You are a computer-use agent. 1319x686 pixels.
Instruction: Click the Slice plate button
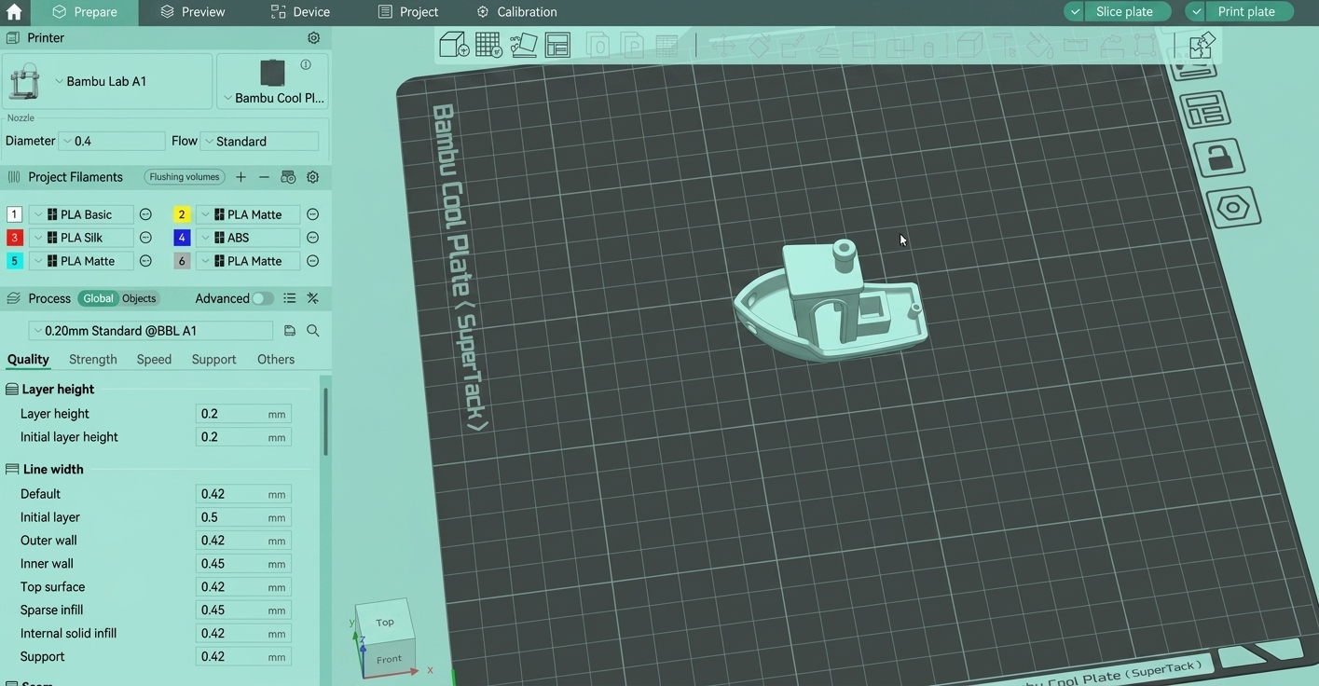click(1124, 12)
